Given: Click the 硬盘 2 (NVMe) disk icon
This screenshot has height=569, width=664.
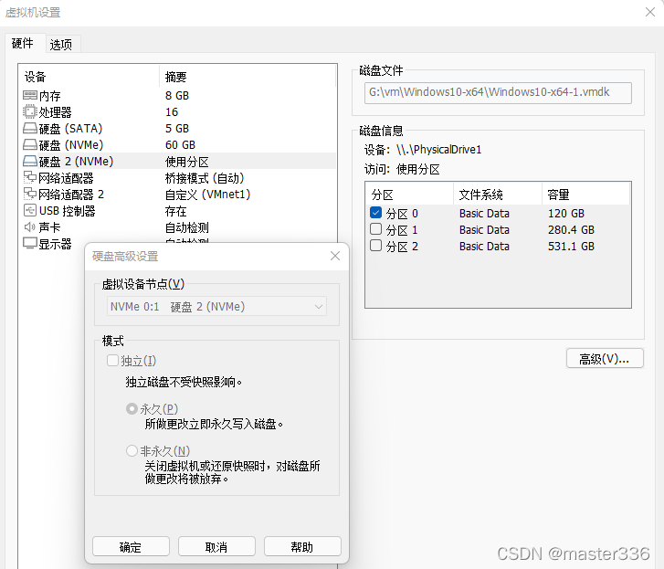Looking at the screenshot, I should pos(29,162).
